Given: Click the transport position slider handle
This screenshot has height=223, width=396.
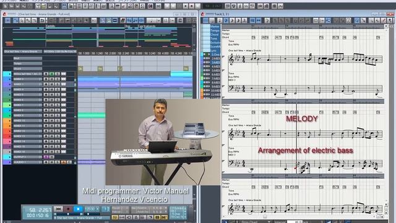Looking at the screenshot, I should coord(68,214).
